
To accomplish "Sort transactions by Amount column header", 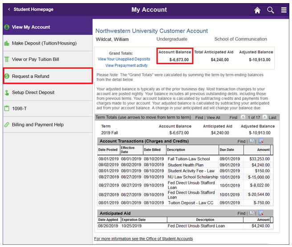I will 264,150.
